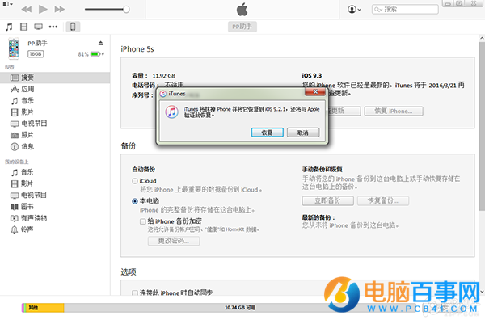Open the movies library icon

point(23,27)
